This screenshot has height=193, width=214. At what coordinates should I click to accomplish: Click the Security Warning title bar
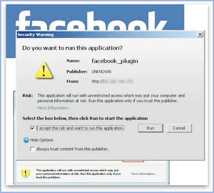pos(107,34)
